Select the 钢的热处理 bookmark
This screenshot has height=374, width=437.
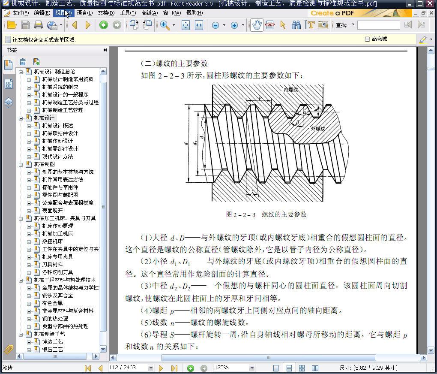tap(55, 319)
